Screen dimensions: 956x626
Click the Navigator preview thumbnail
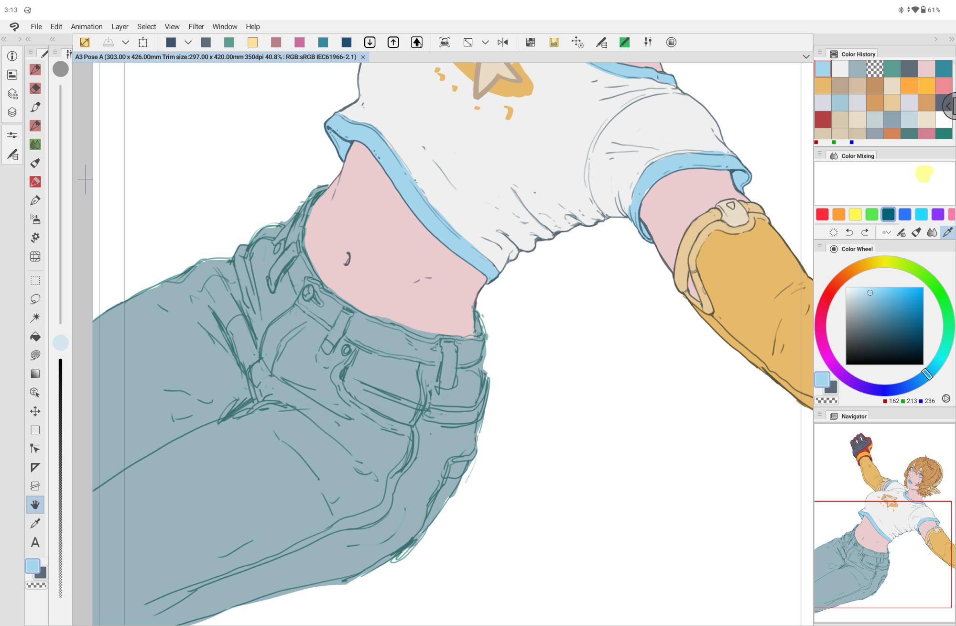pyautogui.click(x=883, y=521)
